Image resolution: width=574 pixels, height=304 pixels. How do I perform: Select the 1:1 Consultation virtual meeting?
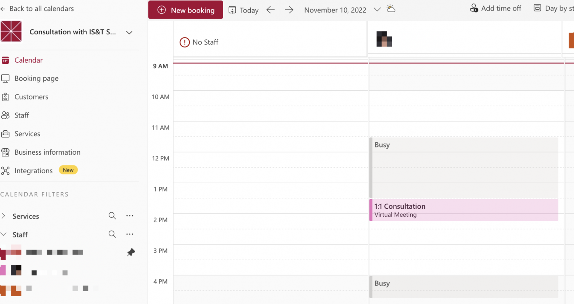point(463,210)
